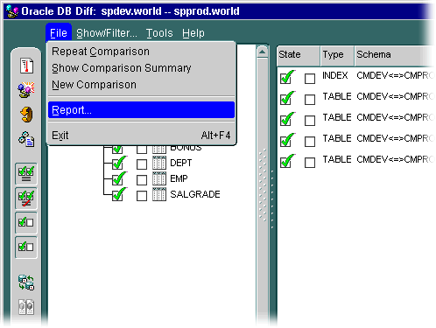Click the upper checkmark-and-empty-box sidebar button
This screenshot has width=436, height=328.
(x=26, y=223)
